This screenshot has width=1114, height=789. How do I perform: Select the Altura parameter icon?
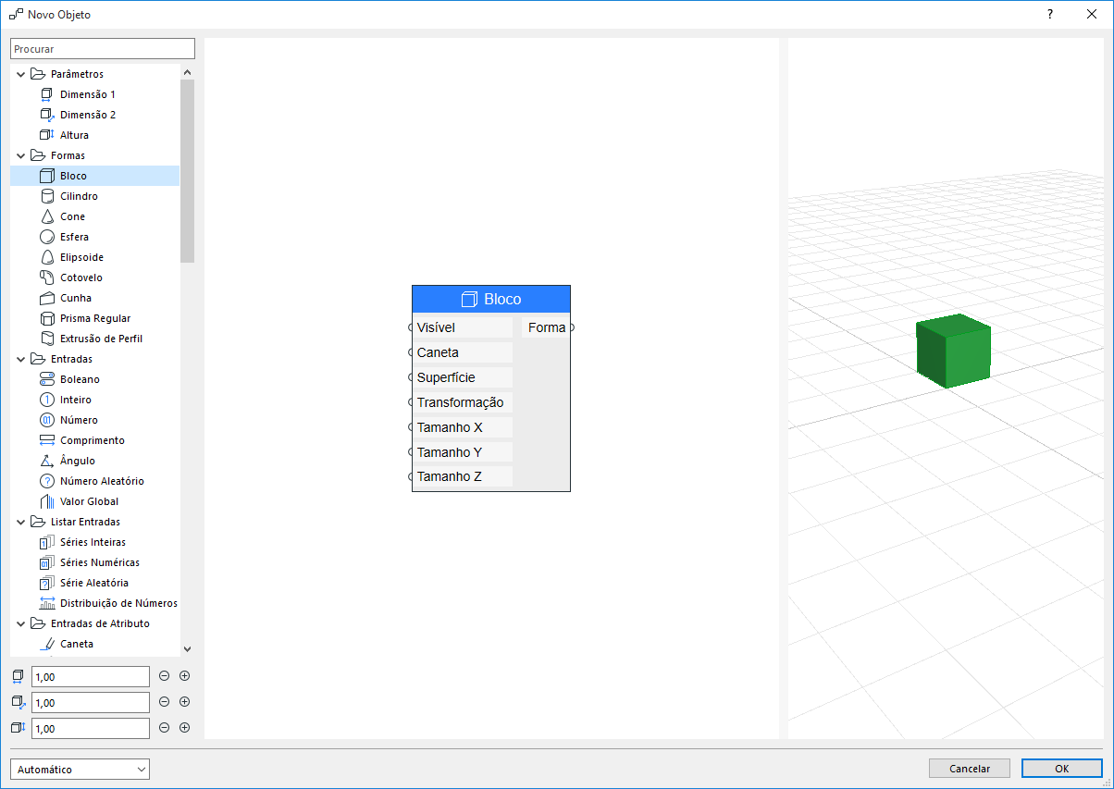coord(48,135)
